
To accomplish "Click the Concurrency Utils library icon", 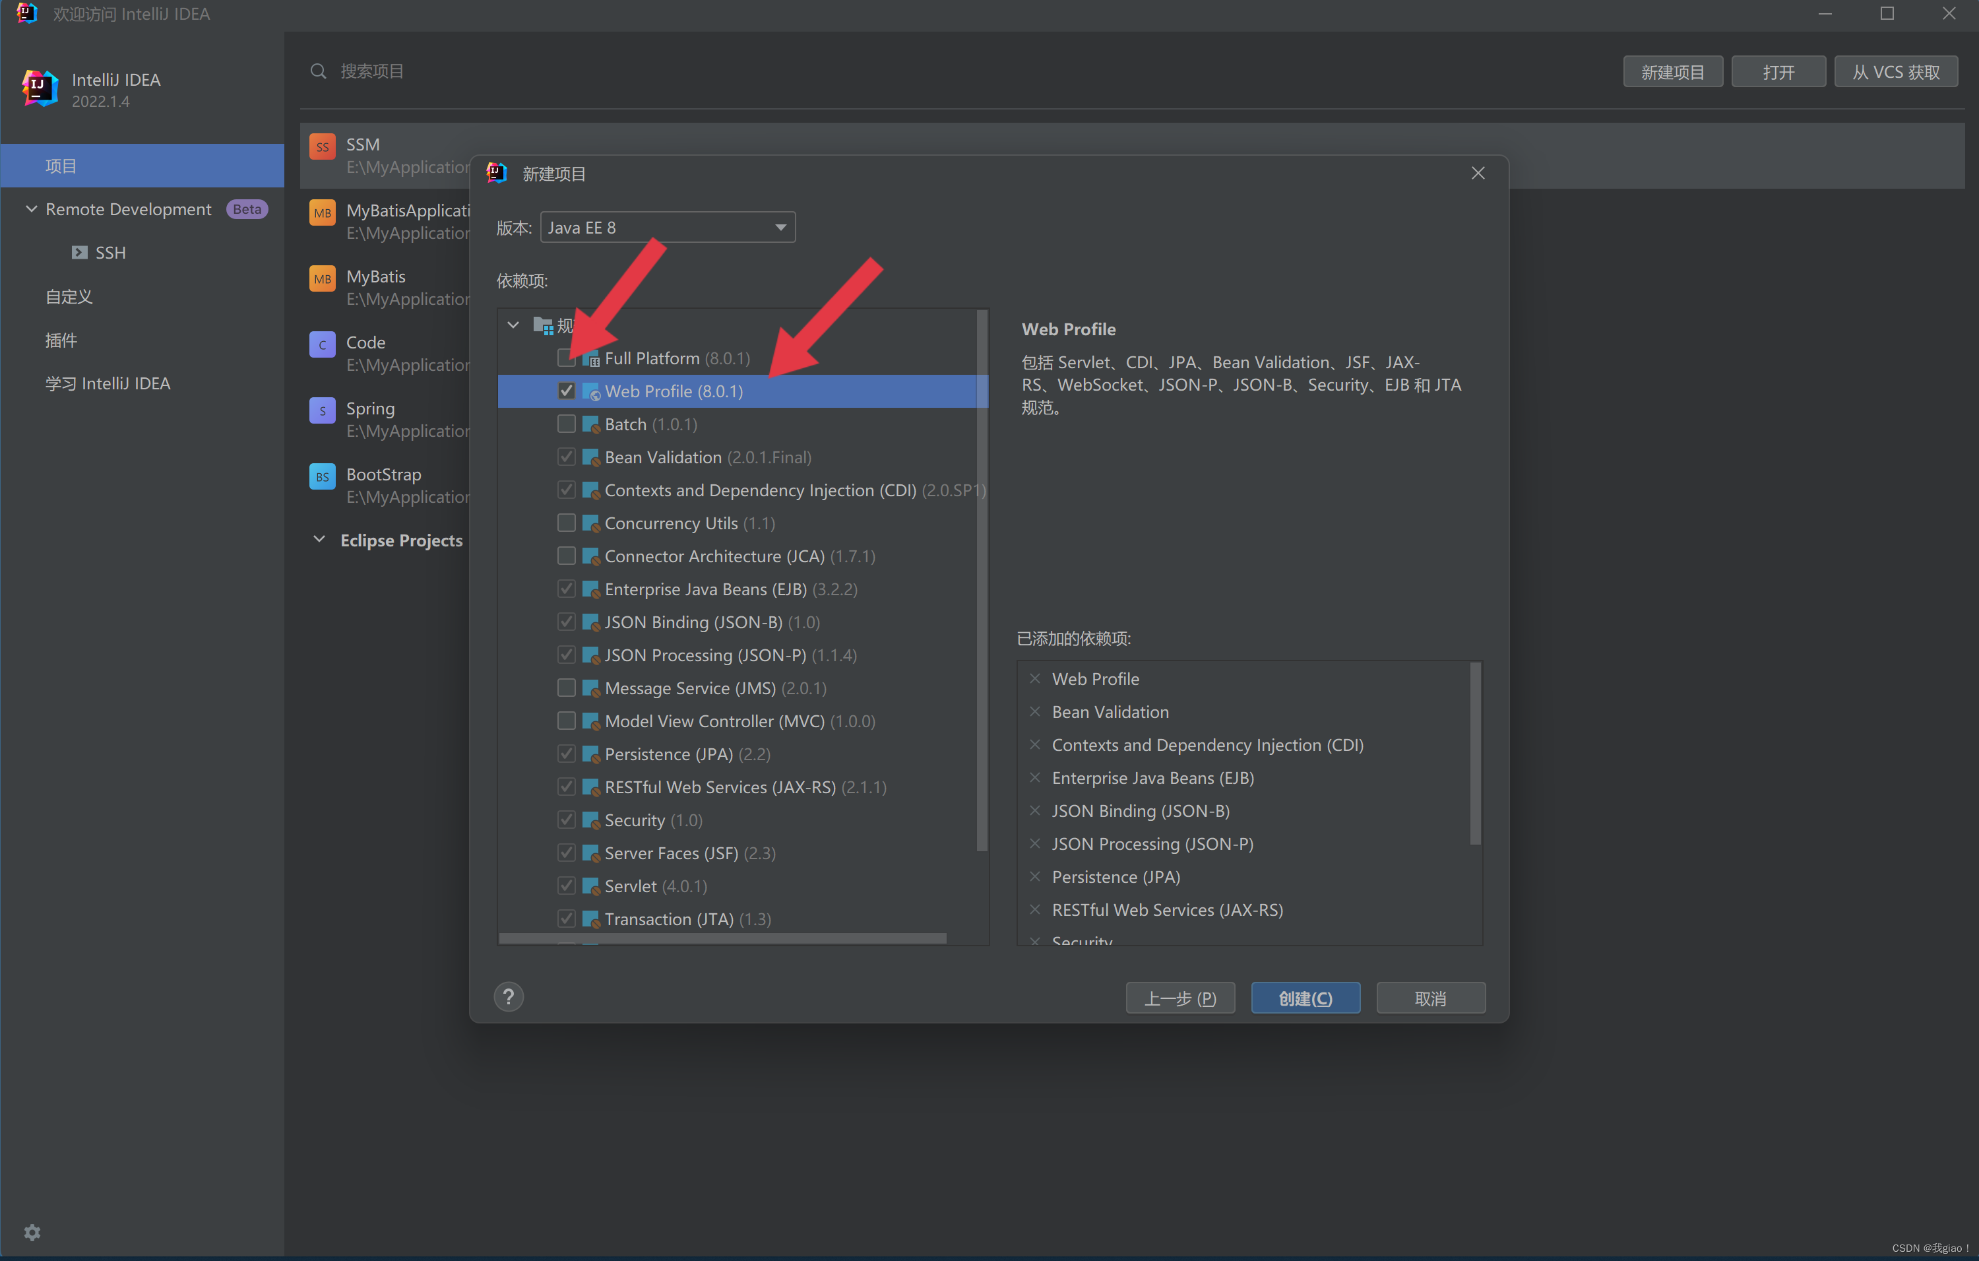I will [591, 523].
